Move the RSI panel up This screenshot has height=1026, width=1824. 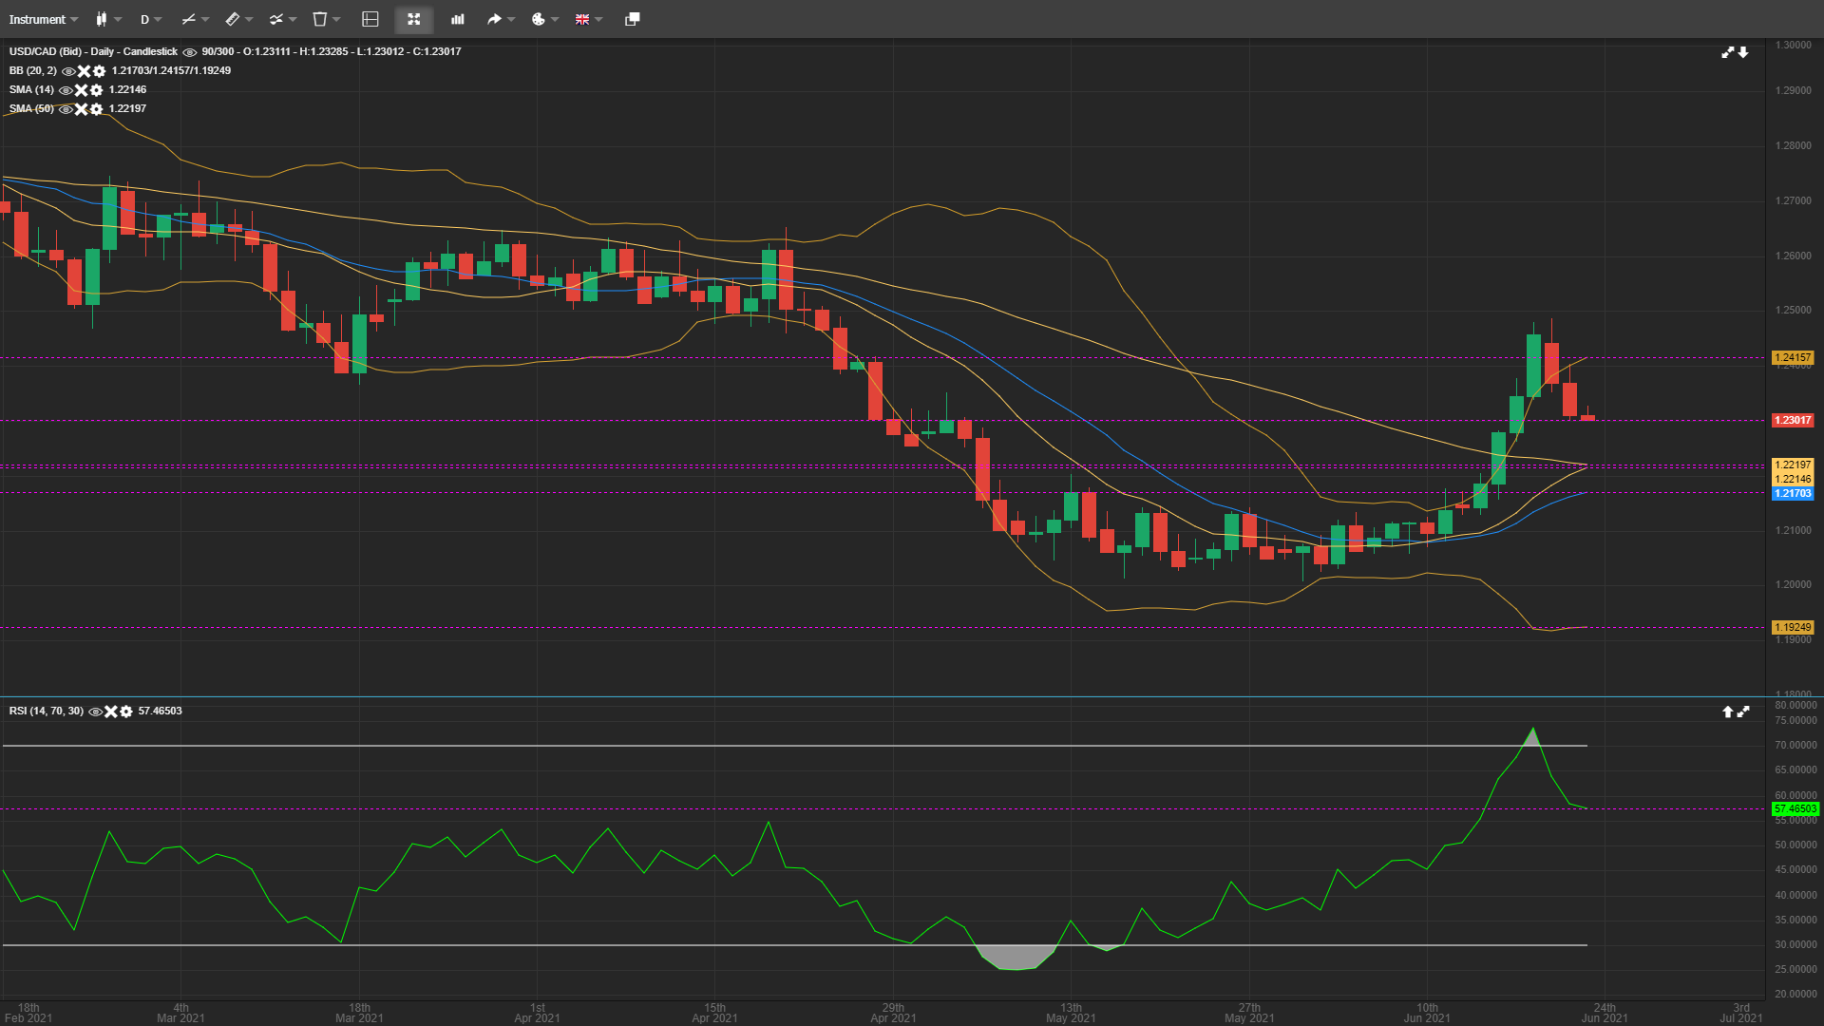tap(1728, 712)
